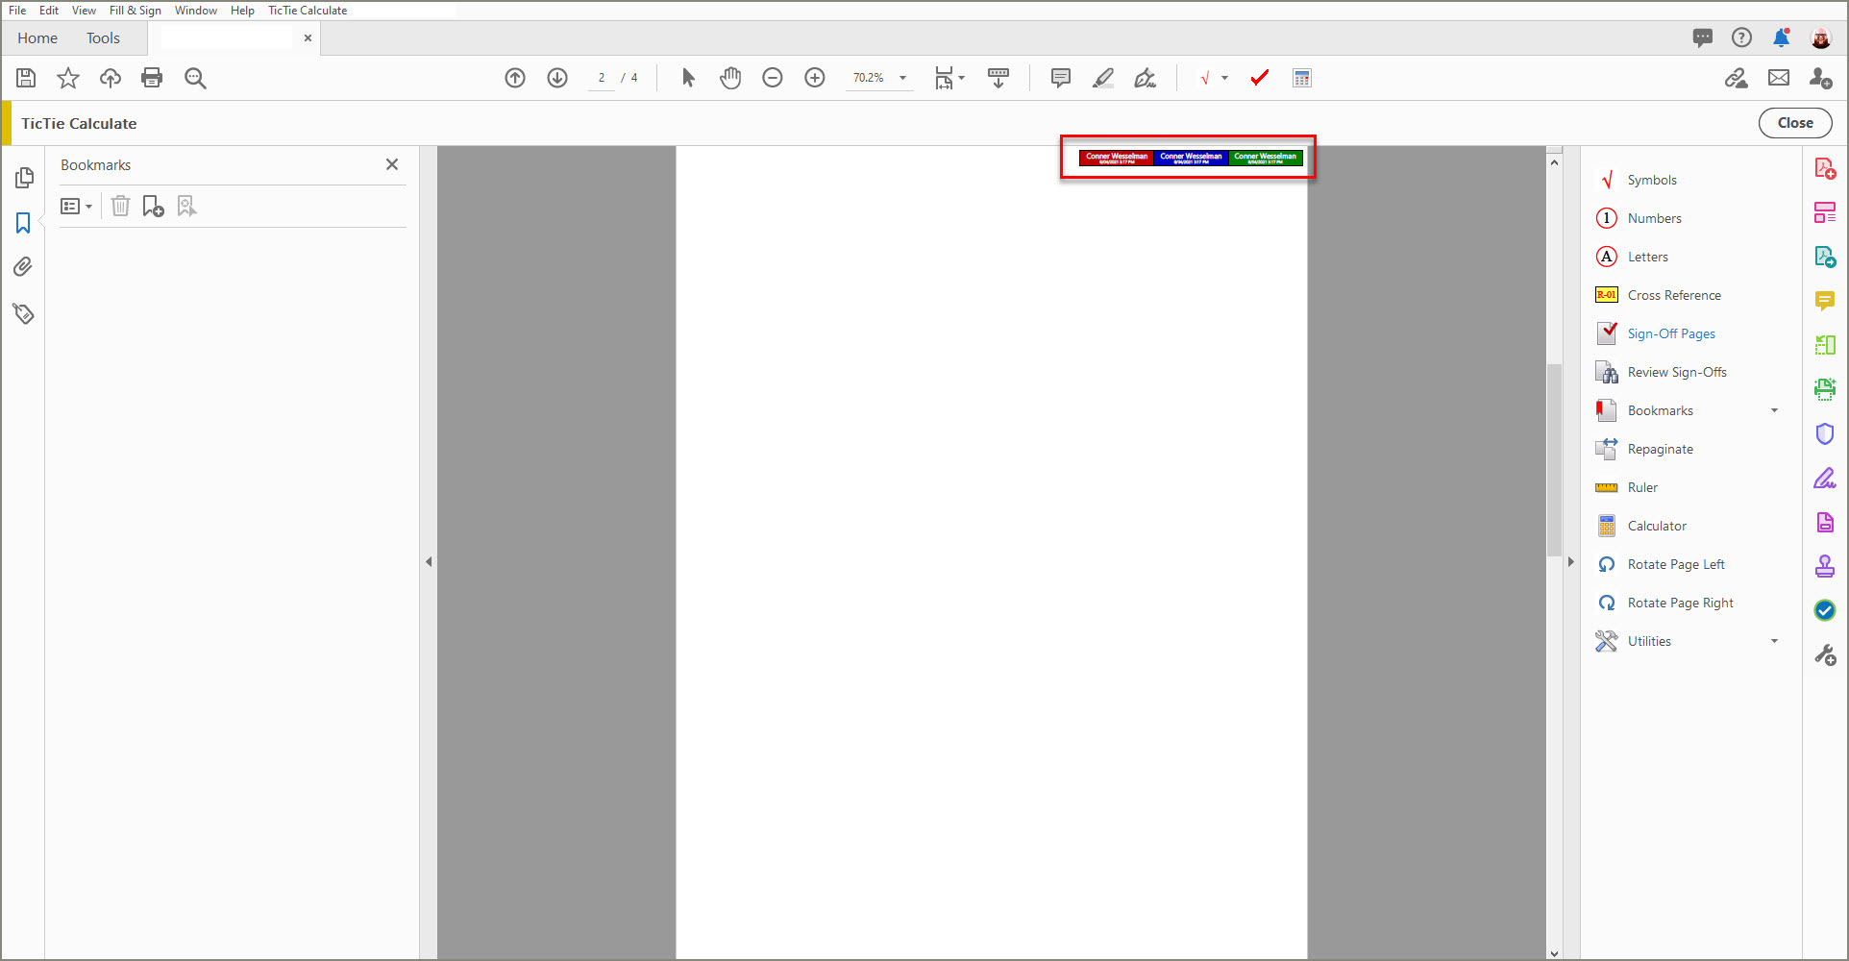Open the Attachments panel in left sidebar
This screenshot has width=1849, height=961.
[x=23, y=266]
